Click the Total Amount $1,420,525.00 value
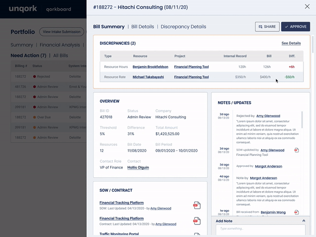 (x=167, y=134)
